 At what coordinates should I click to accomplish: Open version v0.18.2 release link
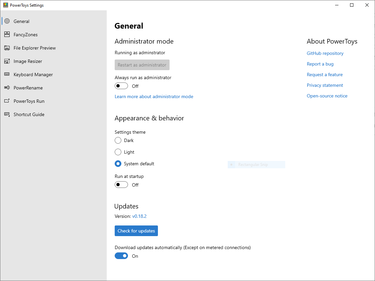(139, 216)
